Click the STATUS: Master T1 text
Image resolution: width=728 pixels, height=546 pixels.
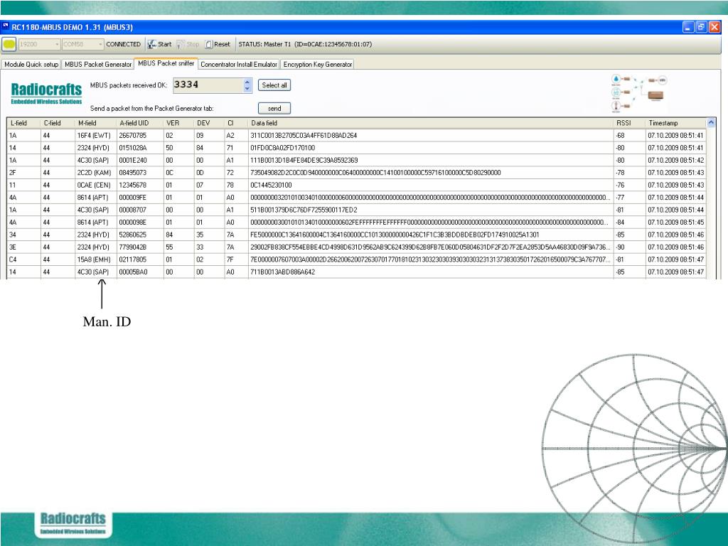[305, 45]
